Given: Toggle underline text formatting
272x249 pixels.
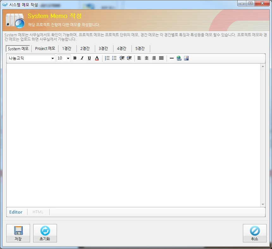Looking at the screenshot, I should click(x=89, y=58).
